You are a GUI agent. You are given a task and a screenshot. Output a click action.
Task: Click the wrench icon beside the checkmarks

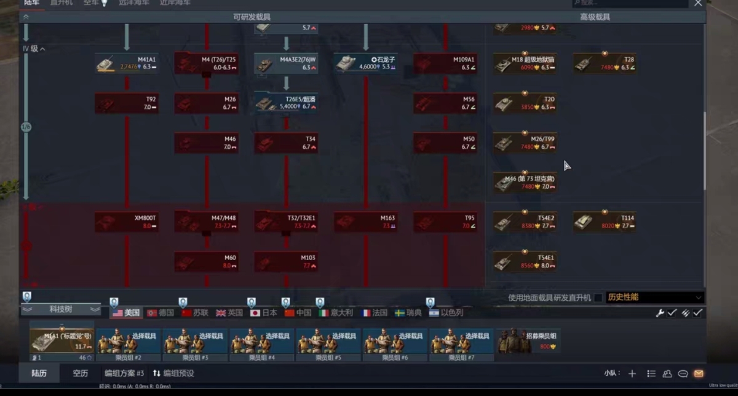coord(661,313)
